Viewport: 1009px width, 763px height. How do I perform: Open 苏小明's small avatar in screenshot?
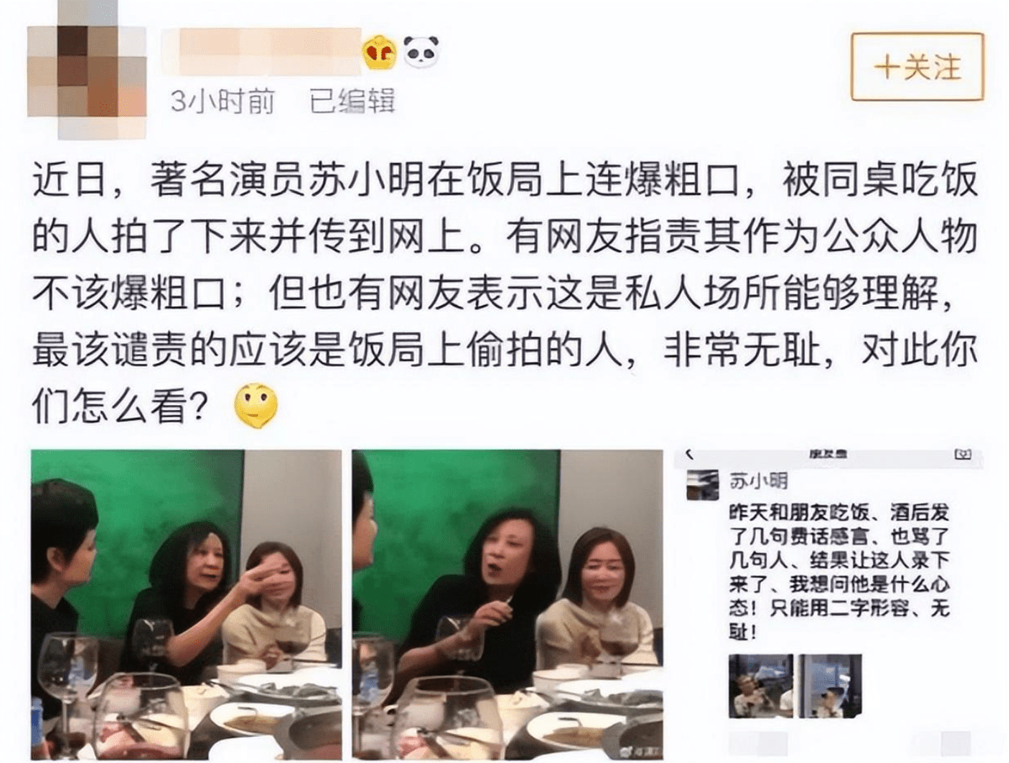pyautogui.click(x=702, y=485)
